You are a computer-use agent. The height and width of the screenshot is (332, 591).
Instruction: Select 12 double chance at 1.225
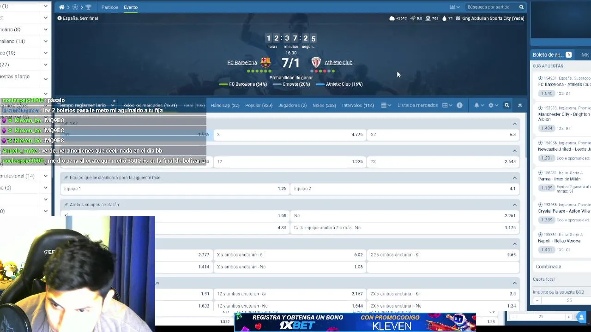[290, 162]
